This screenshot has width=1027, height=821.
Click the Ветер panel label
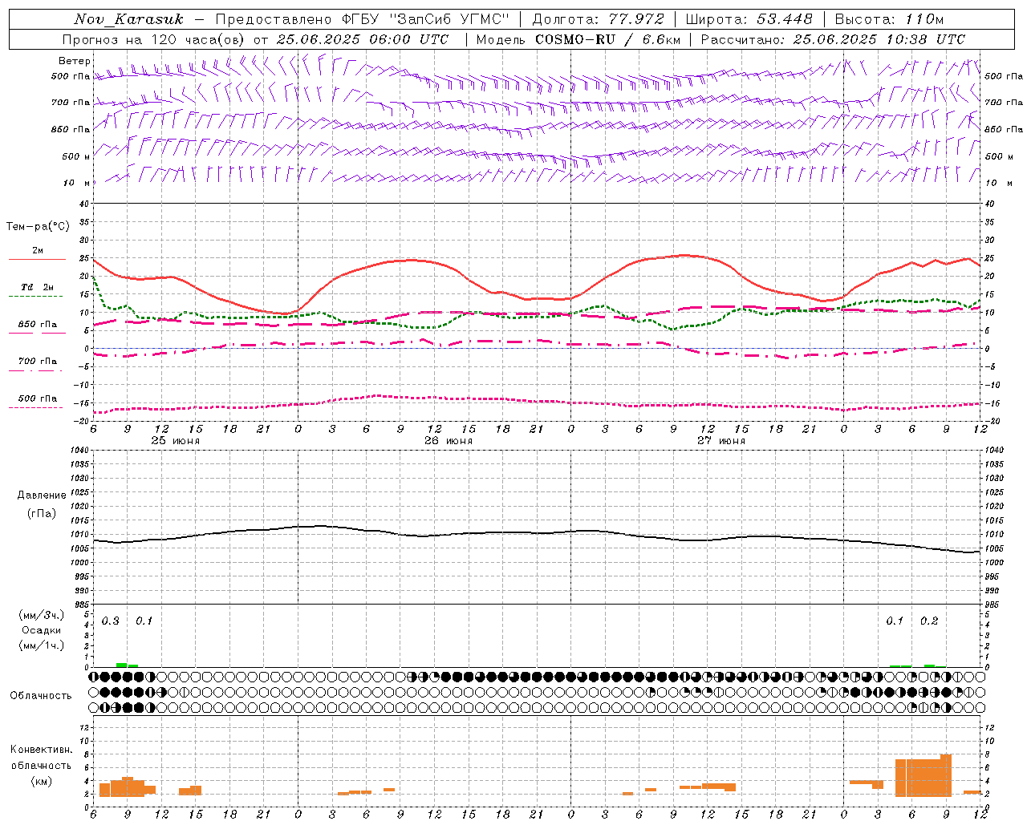(x=75, y=61)
